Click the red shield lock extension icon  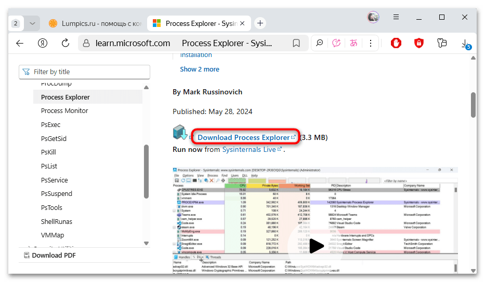(419, 43)
